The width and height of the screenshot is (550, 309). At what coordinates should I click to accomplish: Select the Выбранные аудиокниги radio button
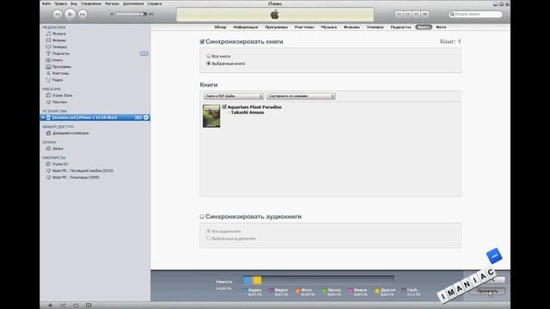click(209, 239)
